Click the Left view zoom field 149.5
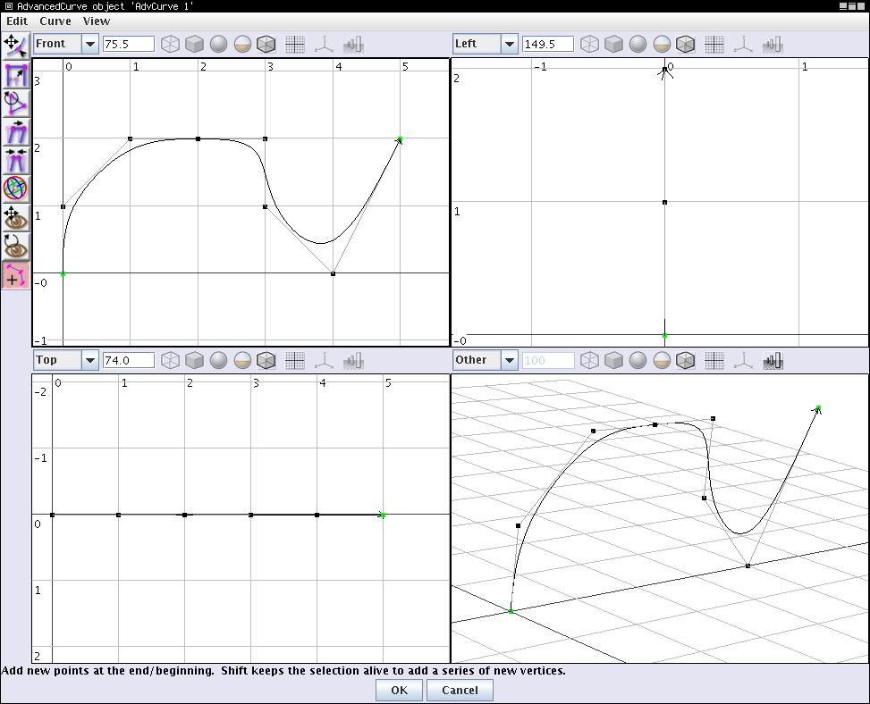The height and width of the screenshot is (704, 870). coord(548,45)
